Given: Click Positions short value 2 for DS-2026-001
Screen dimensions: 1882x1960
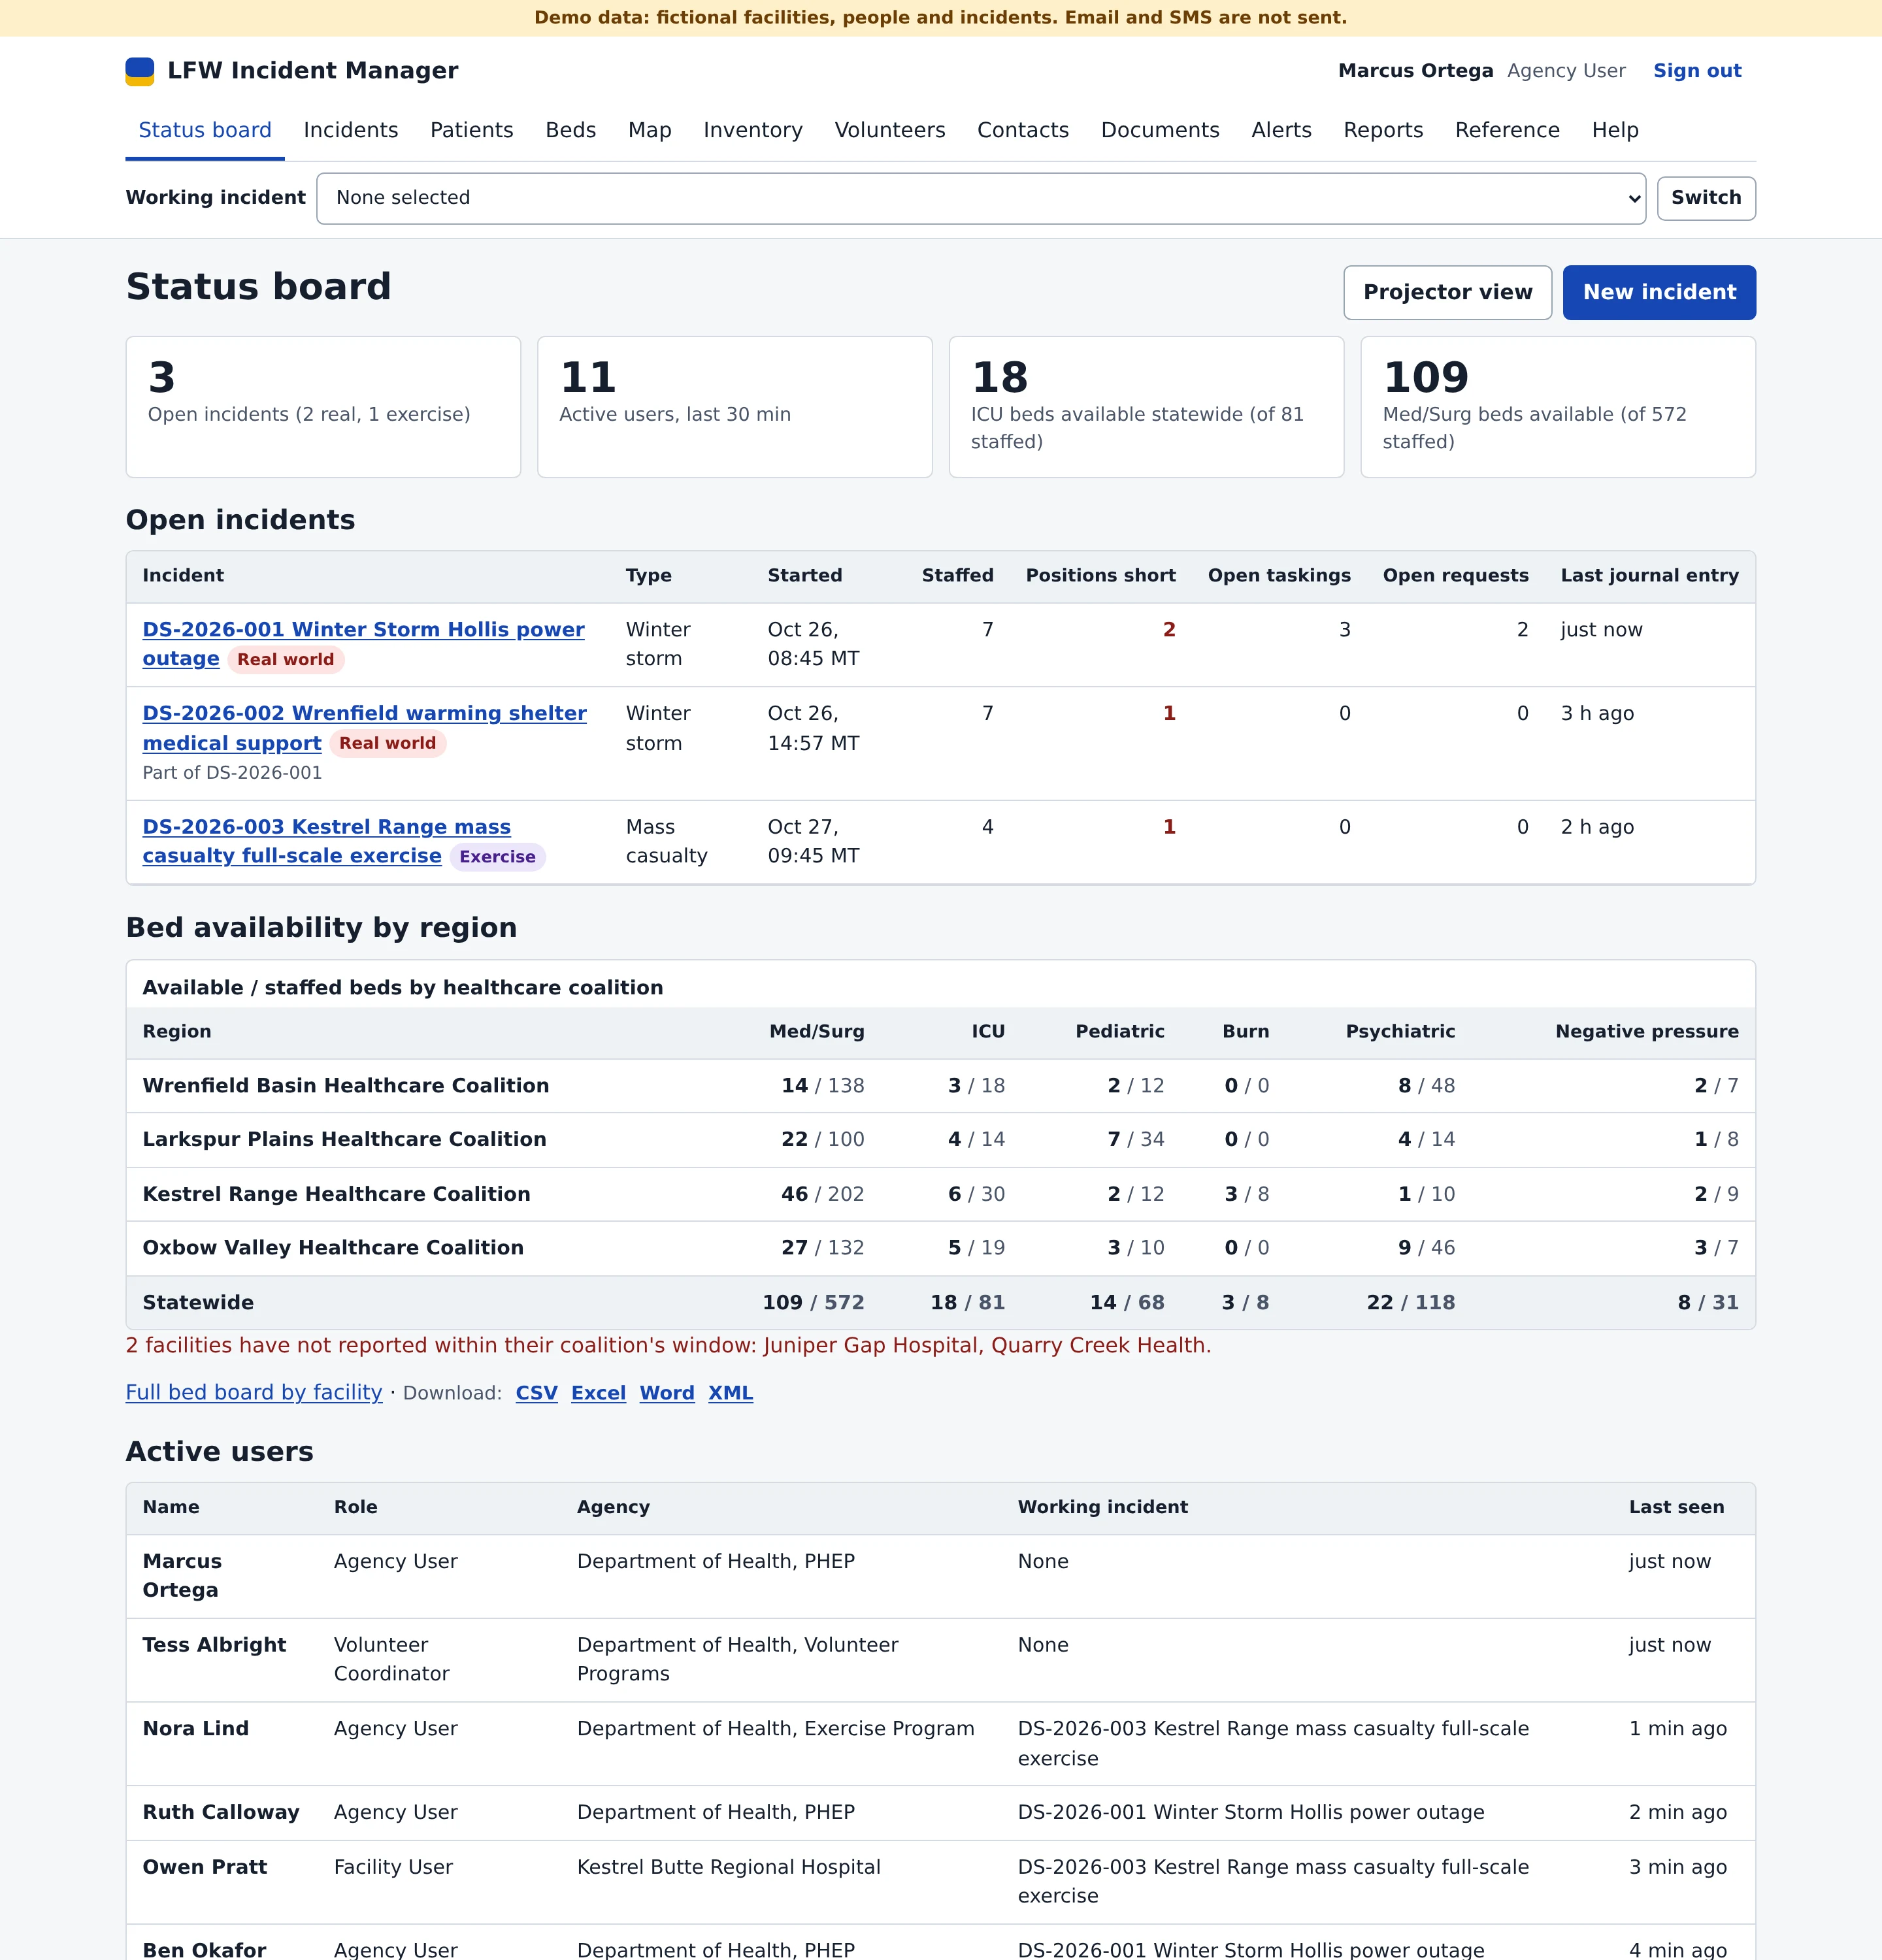Looking at the screenshot, I should tap(1169, 630).
